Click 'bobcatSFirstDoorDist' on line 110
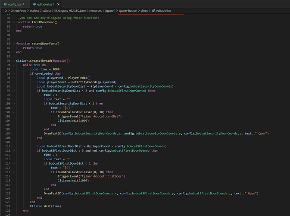This screenshot has width=290, height=216. [x=65, y=146]
